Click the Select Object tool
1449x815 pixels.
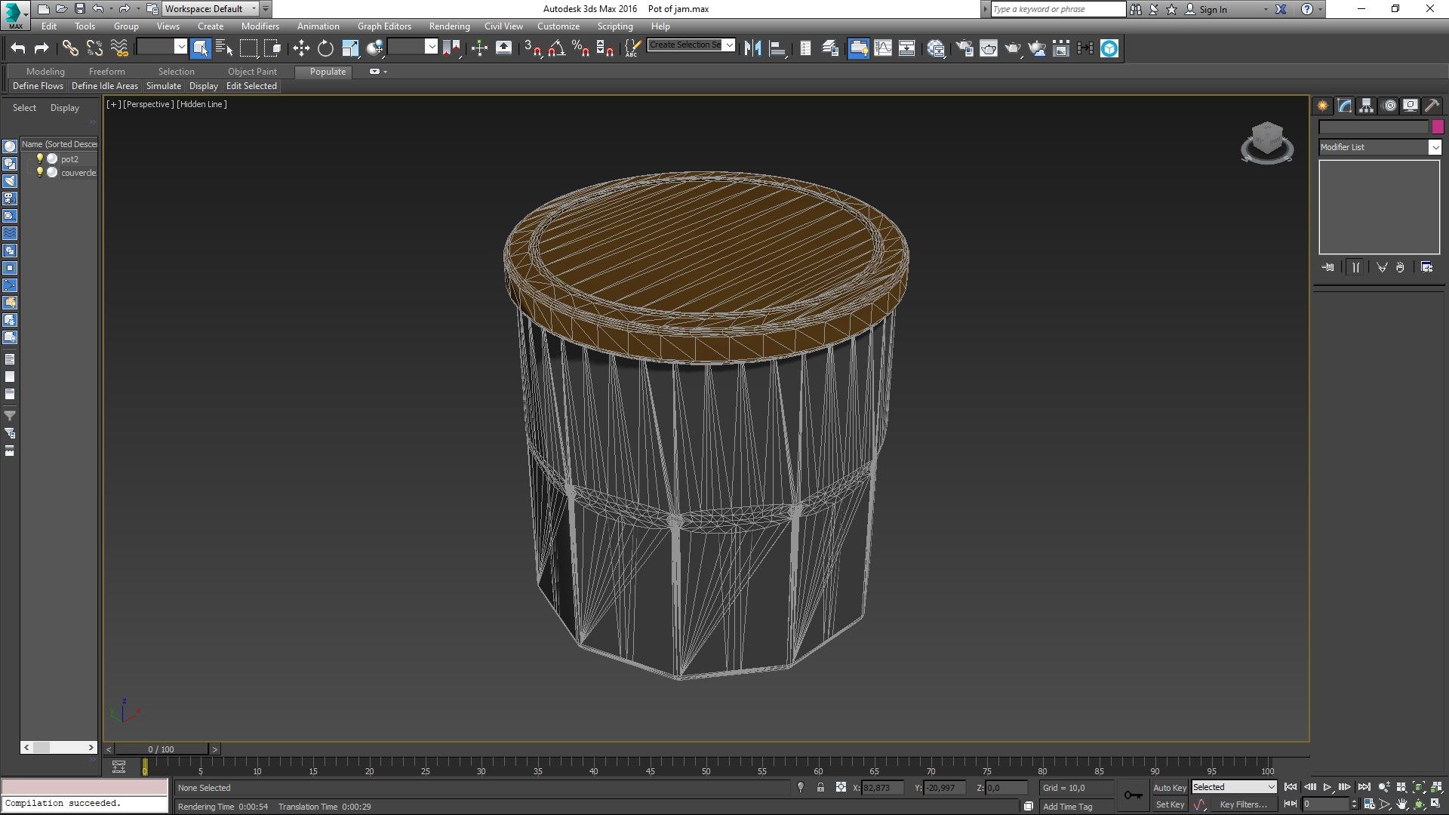200,48
